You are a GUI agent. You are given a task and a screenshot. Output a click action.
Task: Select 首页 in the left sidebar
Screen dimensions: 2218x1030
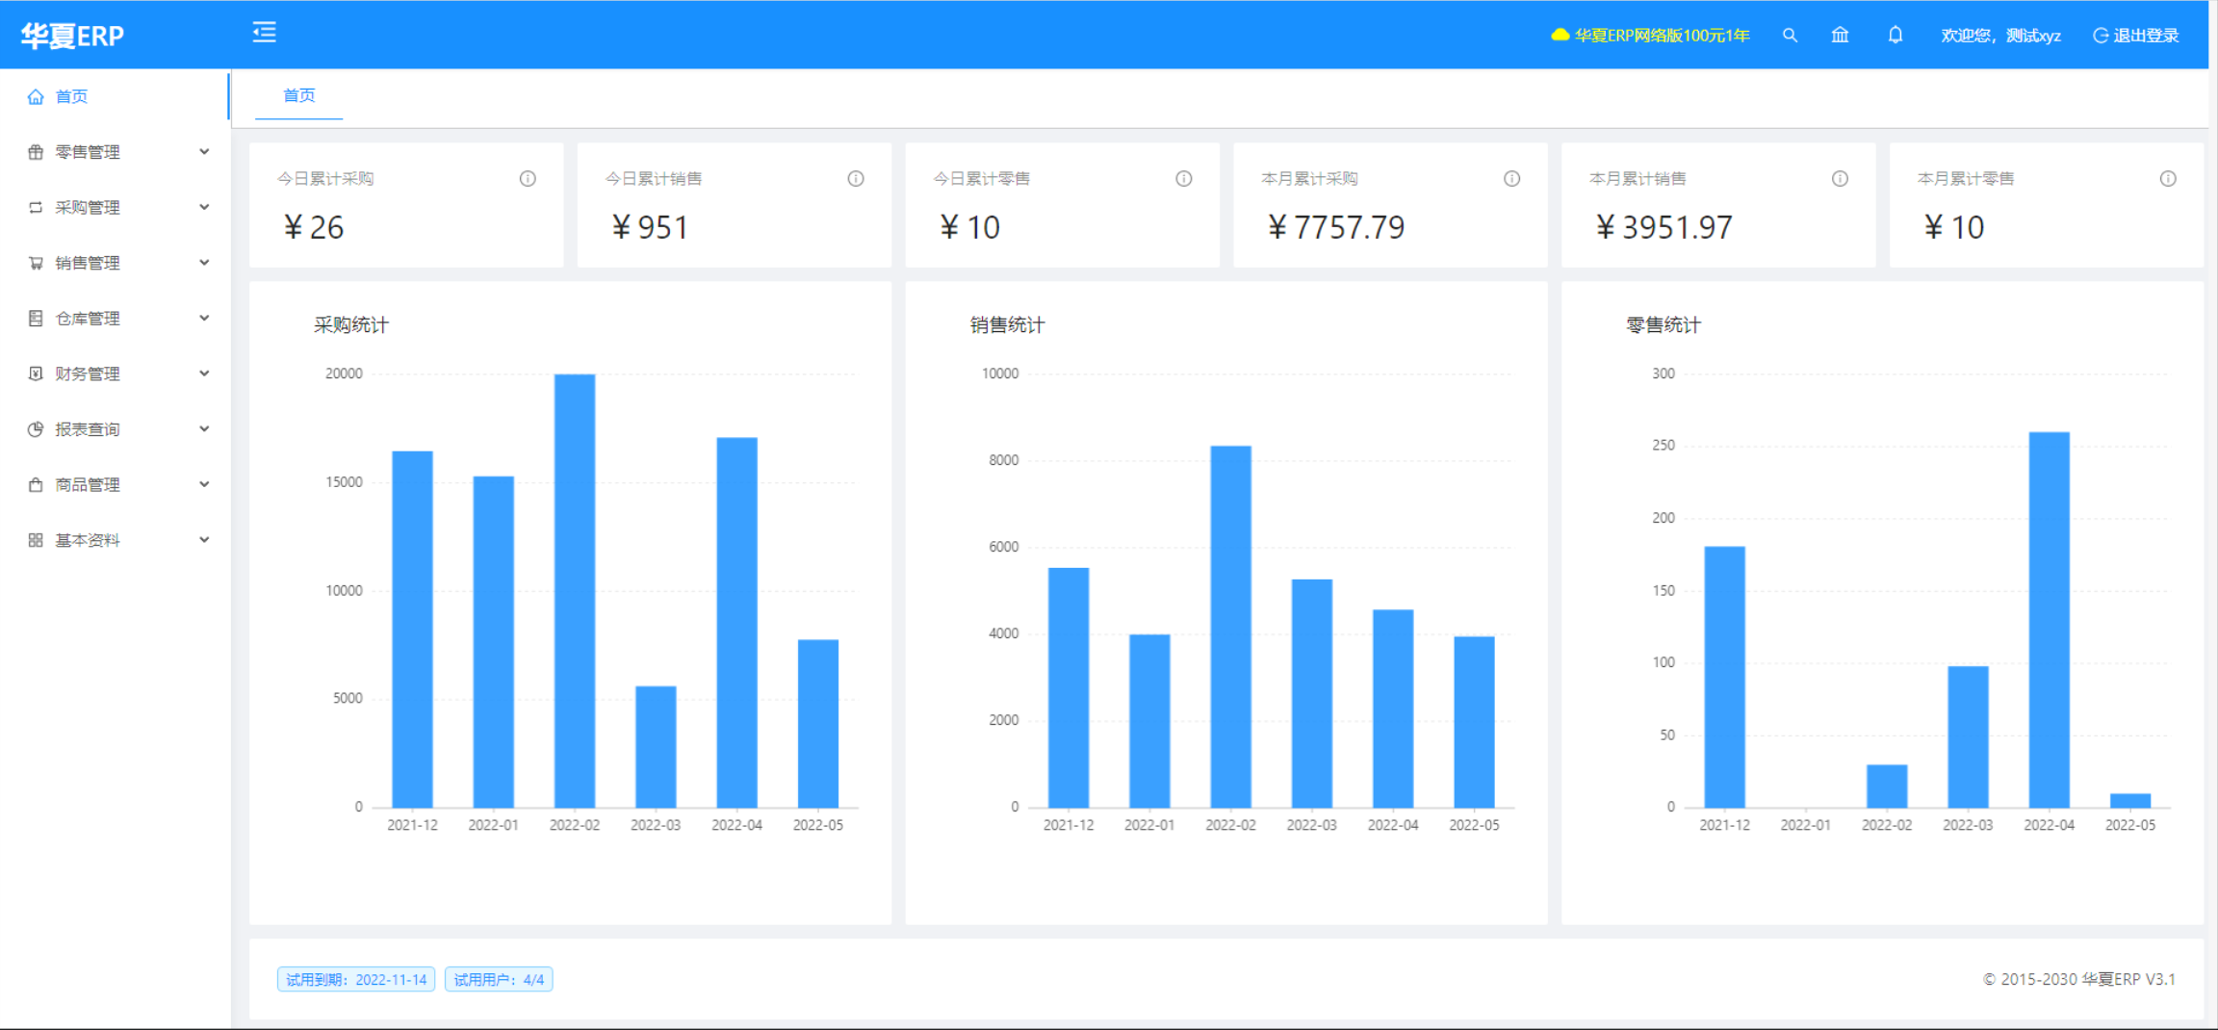(72, 96)
